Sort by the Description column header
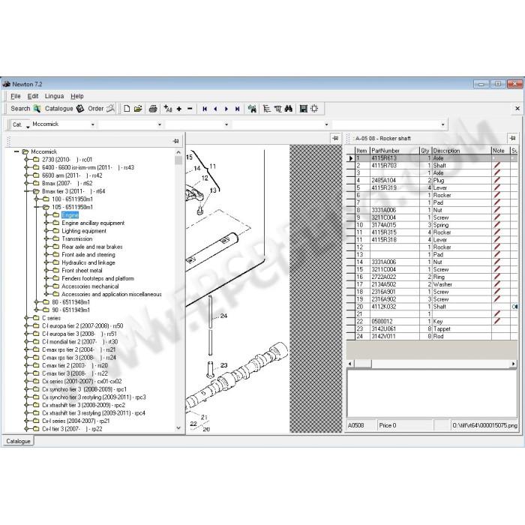 pos(461,151)
